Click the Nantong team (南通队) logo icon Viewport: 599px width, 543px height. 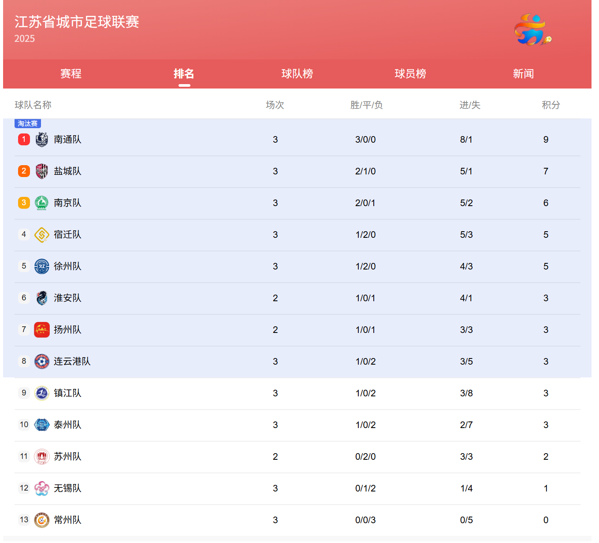pyautogui.click(x=41, y=140)
